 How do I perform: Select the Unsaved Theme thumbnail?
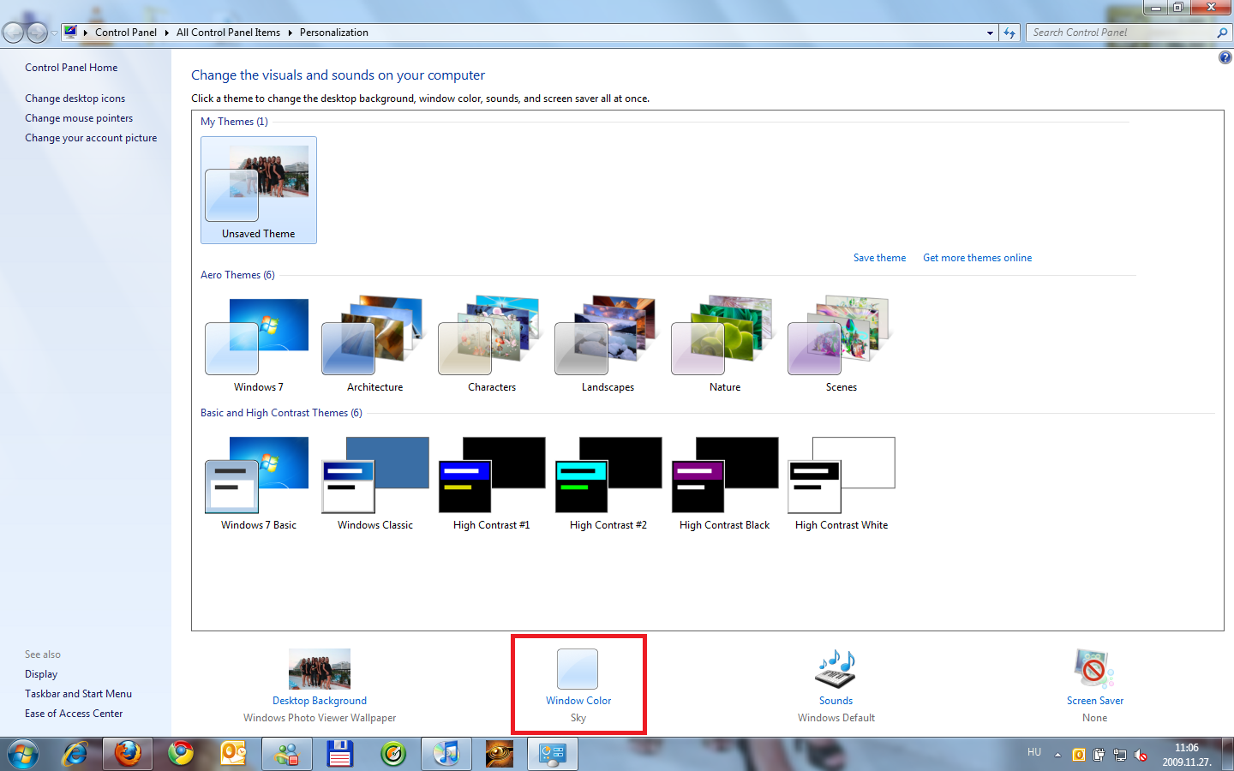tap(259, 190)
